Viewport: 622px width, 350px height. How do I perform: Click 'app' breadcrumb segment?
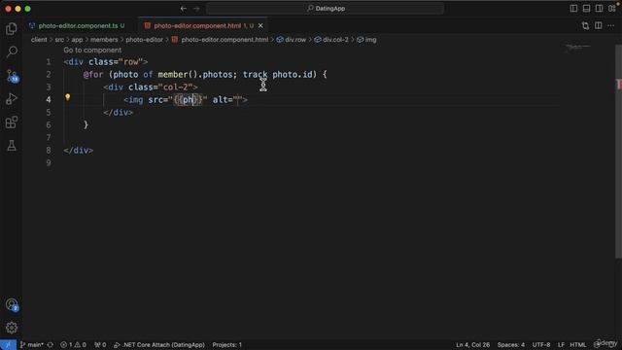(77, 40)
